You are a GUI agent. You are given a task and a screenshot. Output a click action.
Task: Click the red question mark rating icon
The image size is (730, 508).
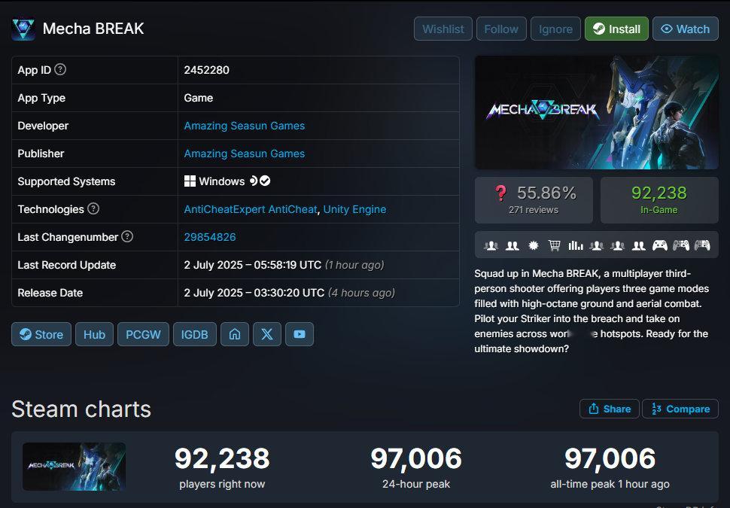500,193
